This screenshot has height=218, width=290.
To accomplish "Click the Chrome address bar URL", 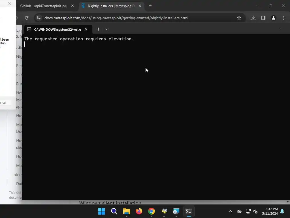I will point(116,18).
